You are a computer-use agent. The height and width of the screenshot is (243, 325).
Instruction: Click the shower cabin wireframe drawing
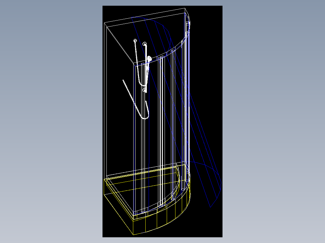[x=162, y=121]
